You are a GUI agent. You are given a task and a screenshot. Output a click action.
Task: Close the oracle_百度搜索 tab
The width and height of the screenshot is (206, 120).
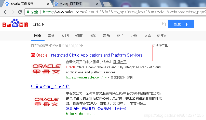click(x=48, y=4)
